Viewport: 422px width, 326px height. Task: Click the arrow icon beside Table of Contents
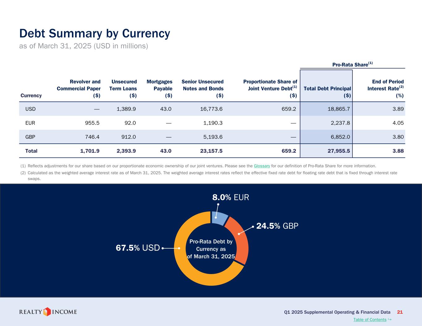coord(390,319)
